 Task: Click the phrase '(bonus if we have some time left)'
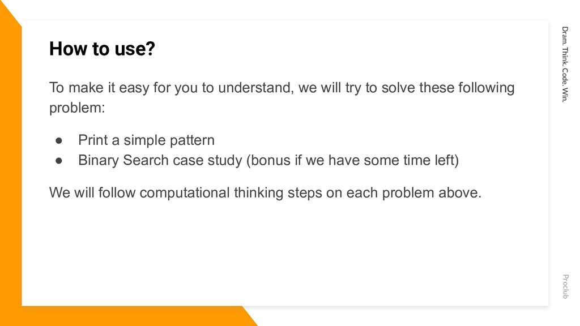(352, 160)
